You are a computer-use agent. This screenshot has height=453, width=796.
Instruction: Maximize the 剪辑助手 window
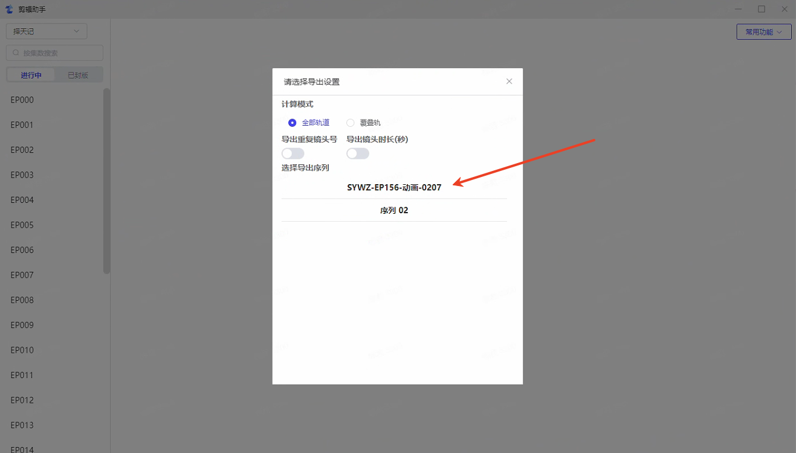pos(762,9)
